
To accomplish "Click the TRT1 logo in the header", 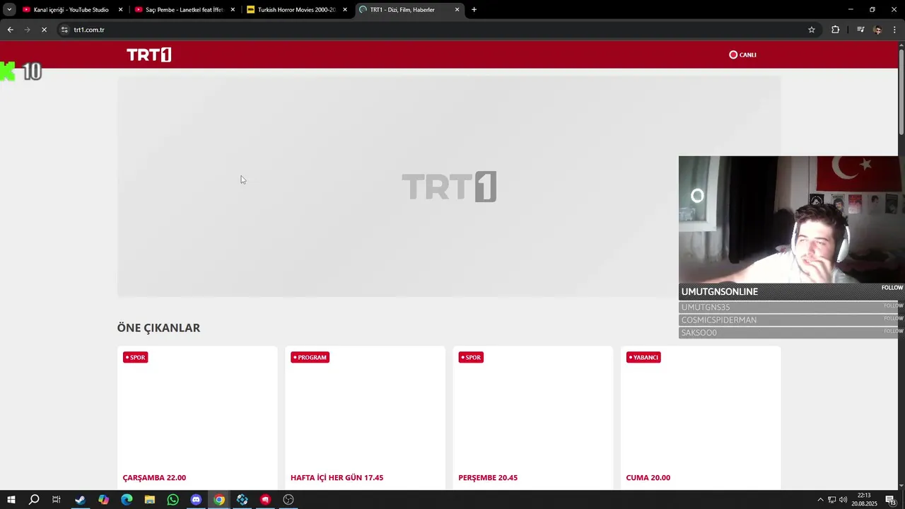I will click(x=148, y=55).
